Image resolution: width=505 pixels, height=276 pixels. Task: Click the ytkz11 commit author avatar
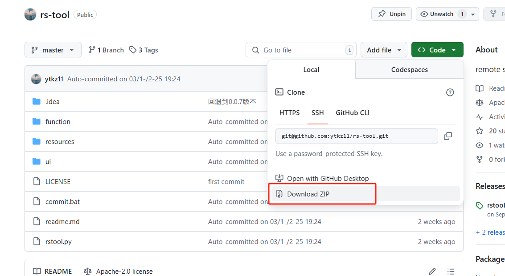point(36,79)
